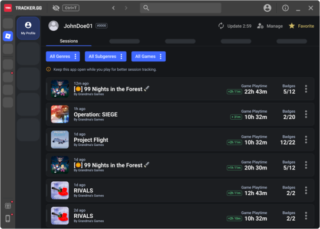Click the RIVALS 1d ago thumbnail

point(60,190)
